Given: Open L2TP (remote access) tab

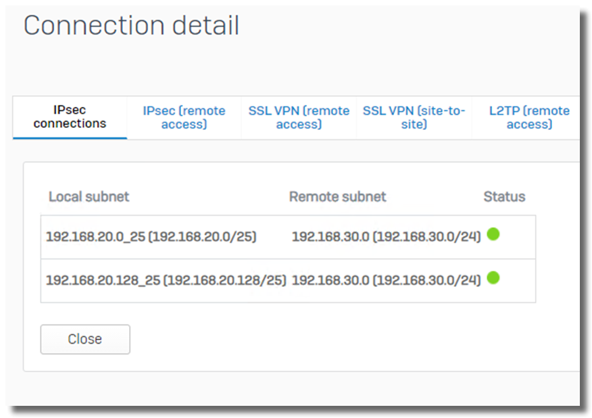Looking at the screenshot, I should 529,118.
